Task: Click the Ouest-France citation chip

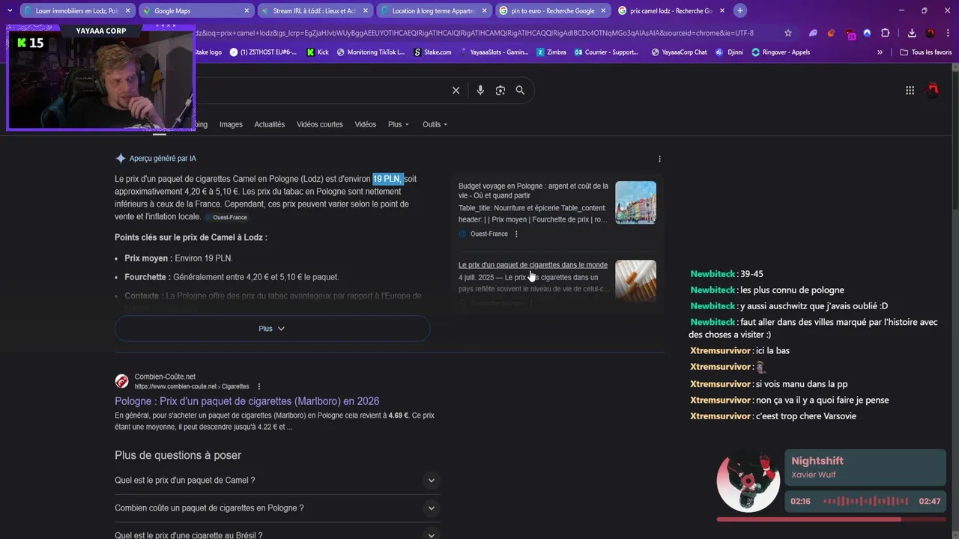Action: pyautogui.click(x=226, y=217)
